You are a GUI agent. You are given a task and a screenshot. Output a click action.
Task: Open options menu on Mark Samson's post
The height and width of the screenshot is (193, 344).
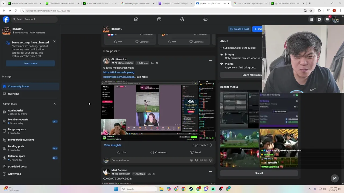pyautogui.click(x=210, y=172)
